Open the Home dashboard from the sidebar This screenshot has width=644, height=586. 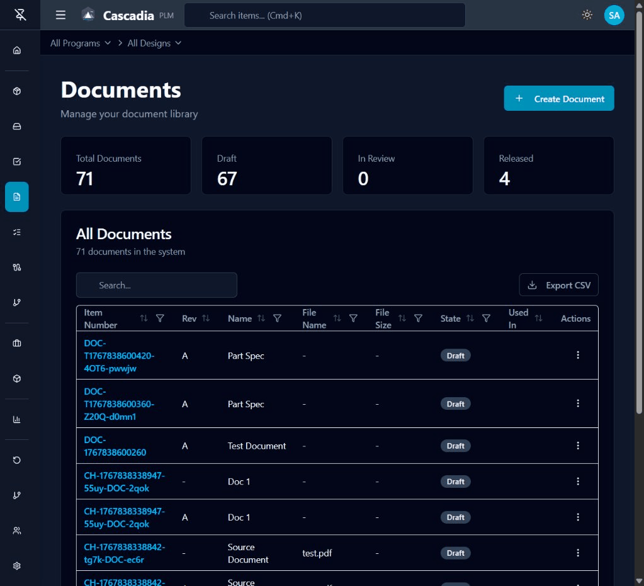point(17,50)
